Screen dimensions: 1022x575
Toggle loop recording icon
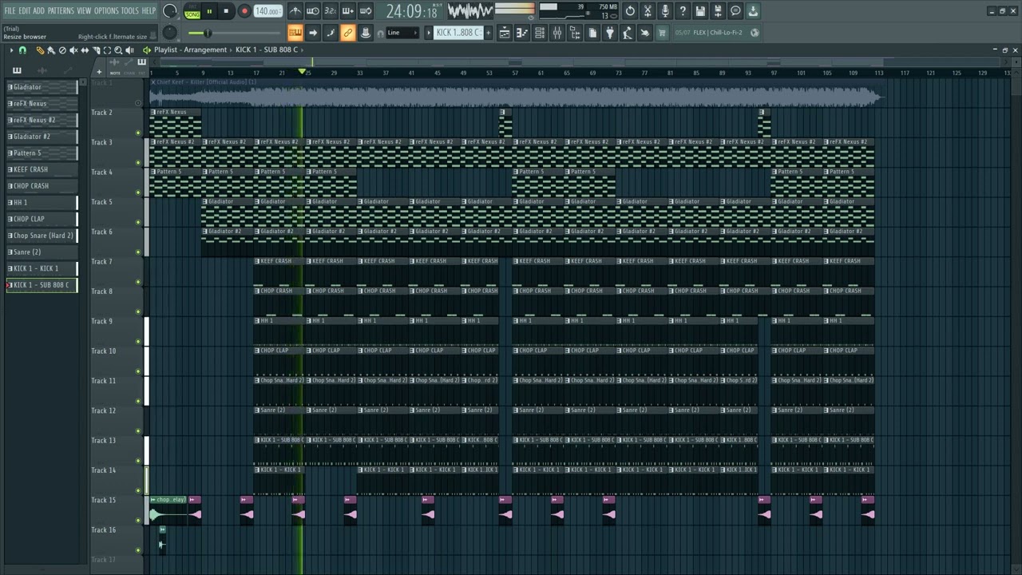[x=366, y=11]
